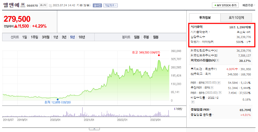Select the 주봉 candle chart
Screen dimensions: 258x132
[x=146, y=37]
